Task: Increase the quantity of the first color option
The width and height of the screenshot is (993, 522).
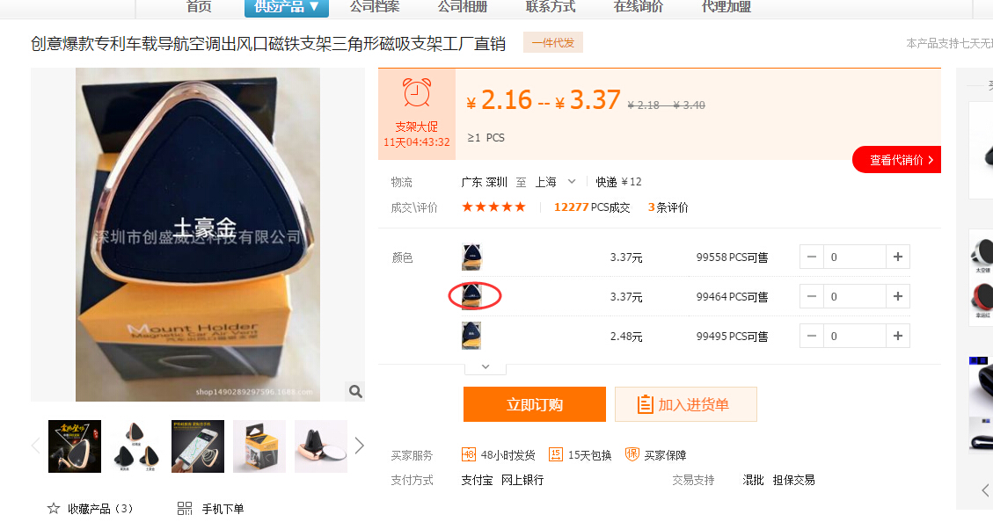Action: [x=897, y=257]
